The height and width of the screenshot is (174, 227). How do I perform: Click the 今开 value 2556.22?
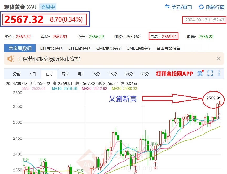click(x=96, y=37)
